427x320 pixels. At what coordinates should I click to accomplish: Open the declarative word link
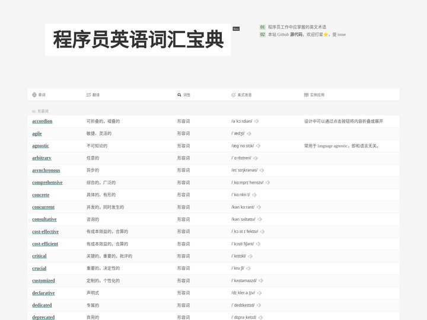pos(43,293)
